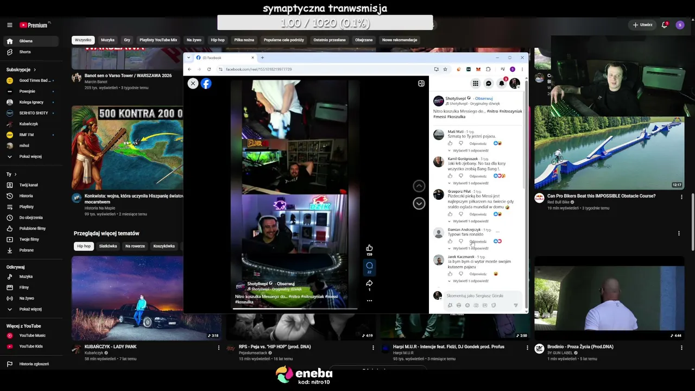Open the Facebook profile account menu
The height and width of the screenshot is (391, 695).
(x=515, y=83)
